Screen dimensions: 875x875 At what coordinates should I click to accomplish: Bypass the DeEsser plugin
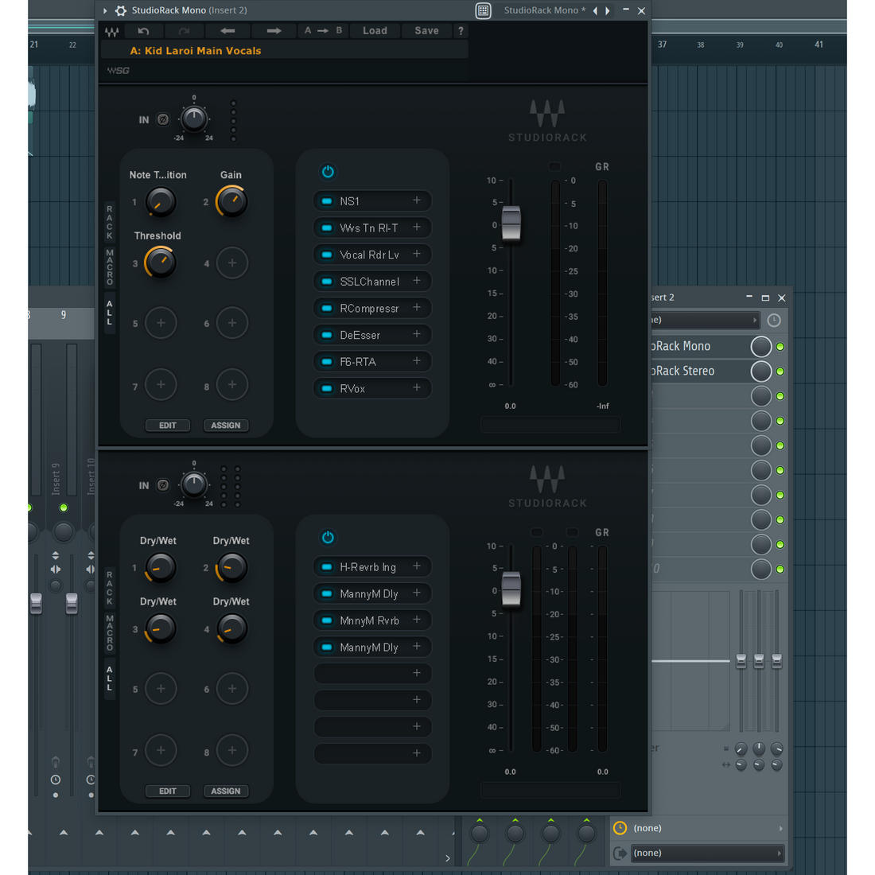tap(327, 336)
